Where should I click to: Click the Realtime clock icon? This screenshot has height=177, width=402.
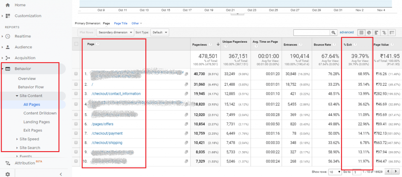tap(8, 36)
